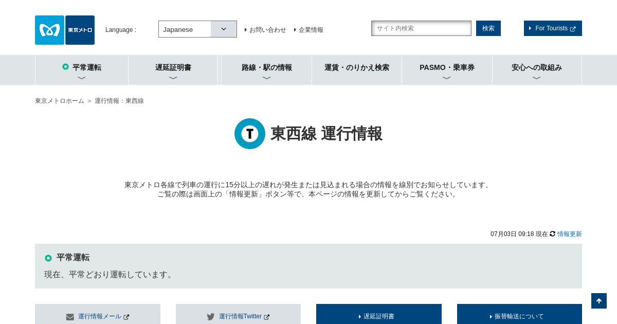The width and height of the screenshot is (617, 324).
Task: Open the お問い合わせ contact link
Action: click(265, 30)
